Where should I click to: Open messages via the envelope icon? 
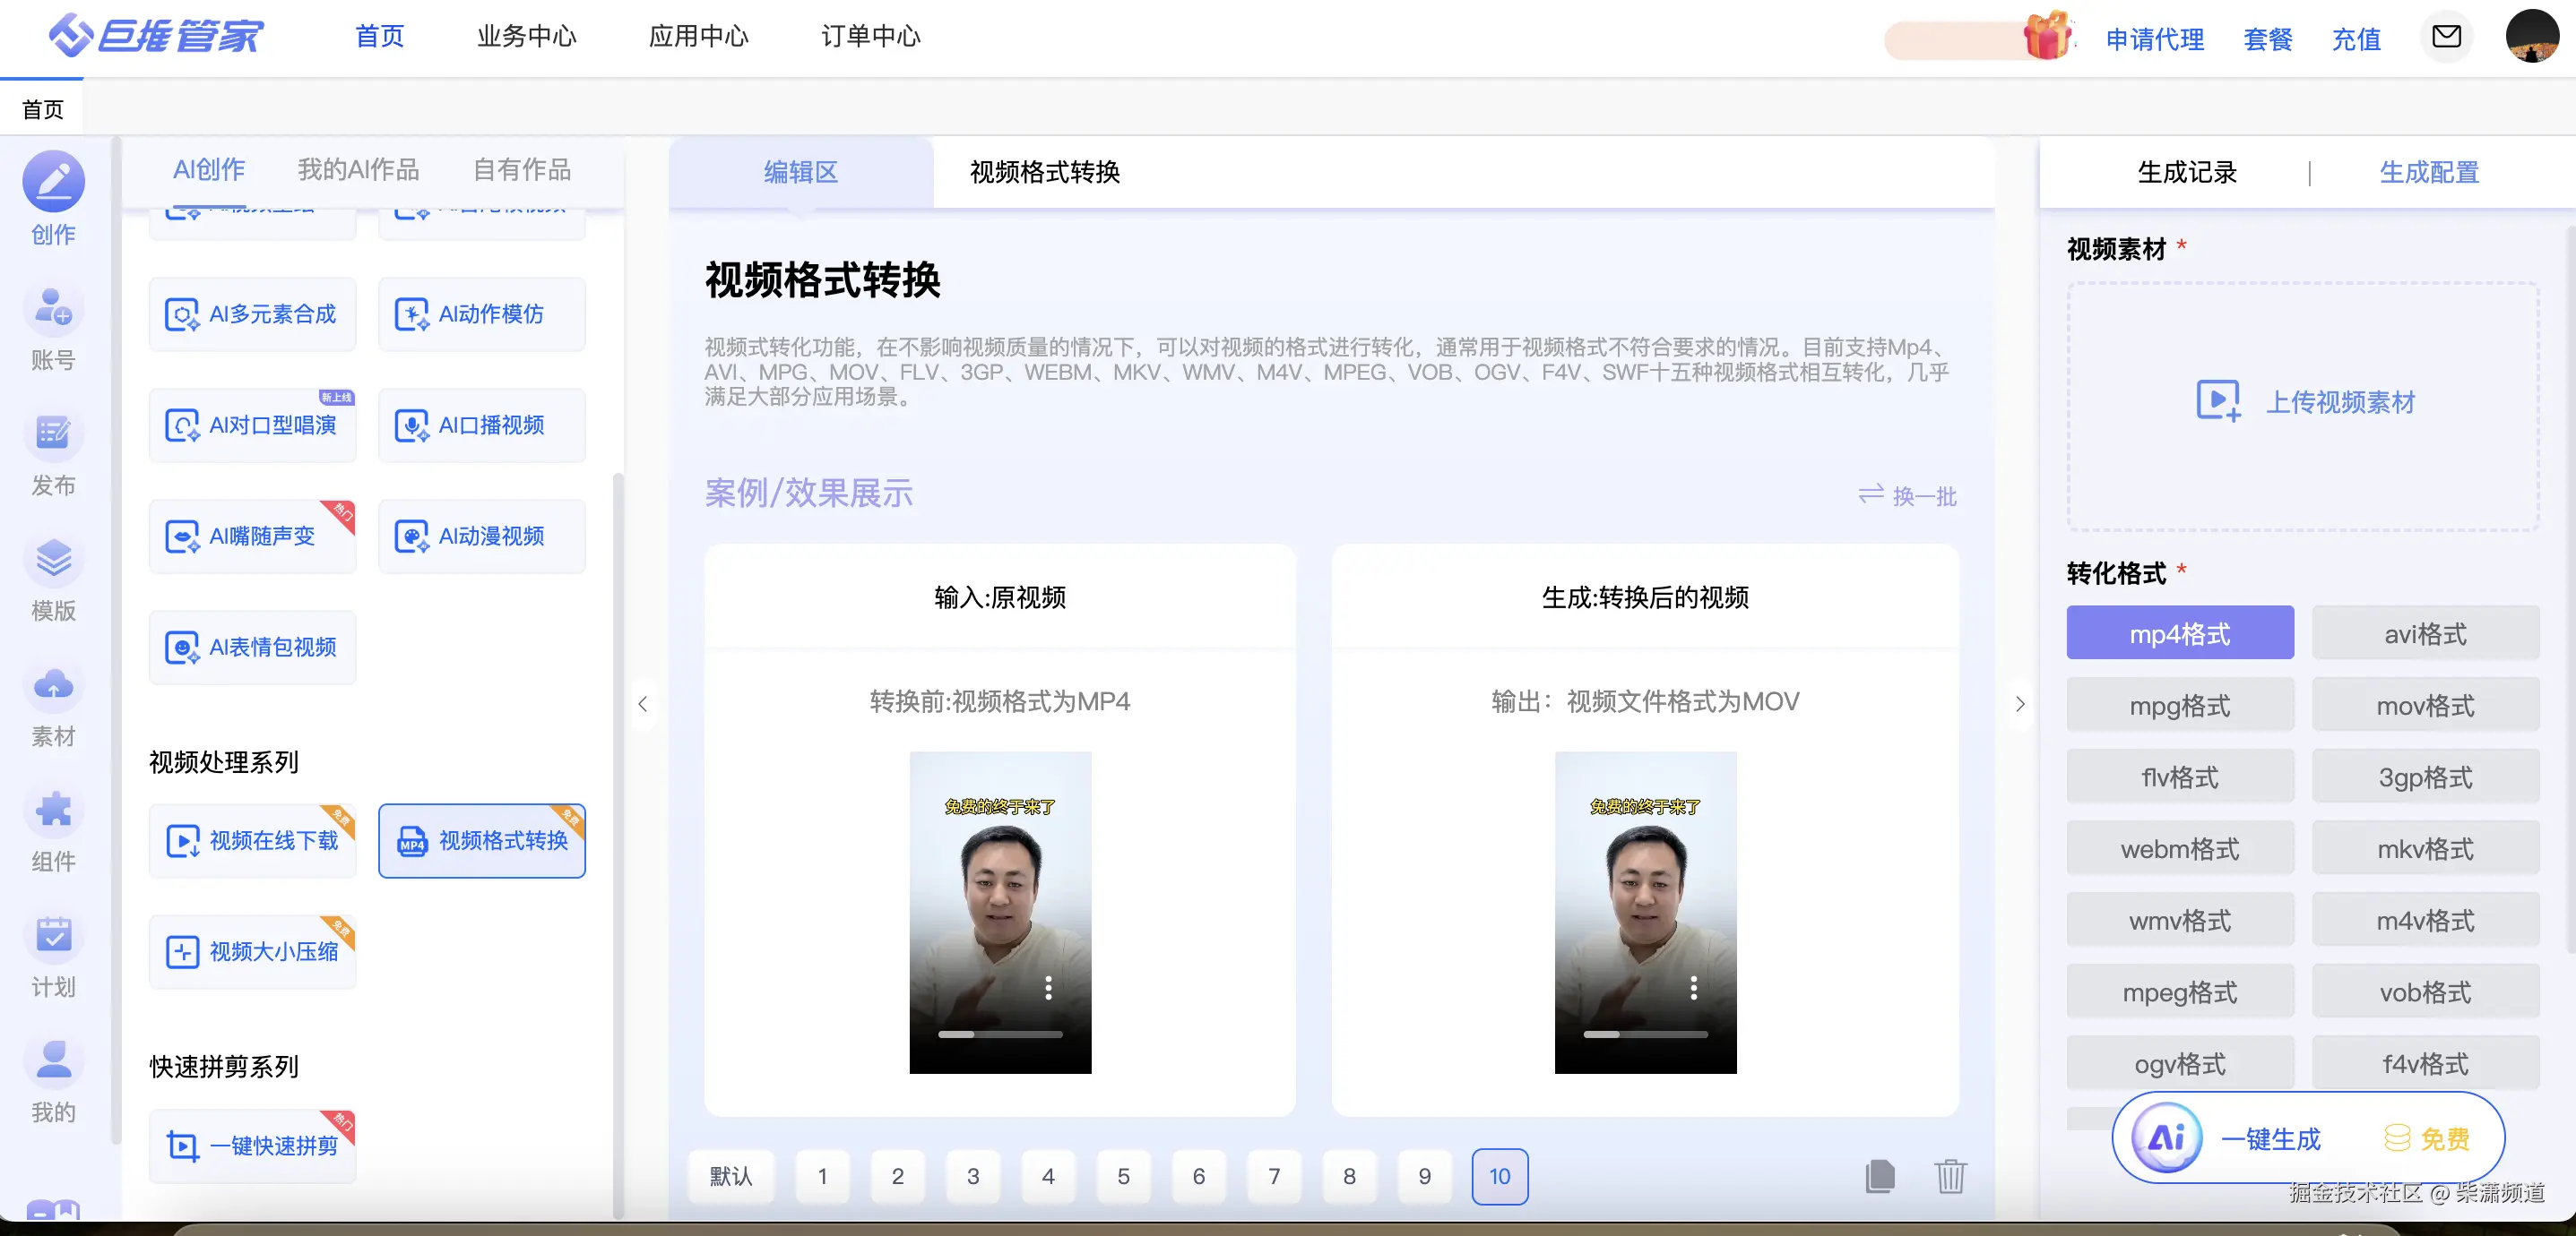pos(2446,37)
